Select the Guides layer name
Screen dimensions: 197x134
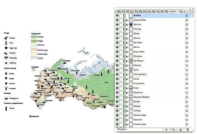tap(137, 15)
